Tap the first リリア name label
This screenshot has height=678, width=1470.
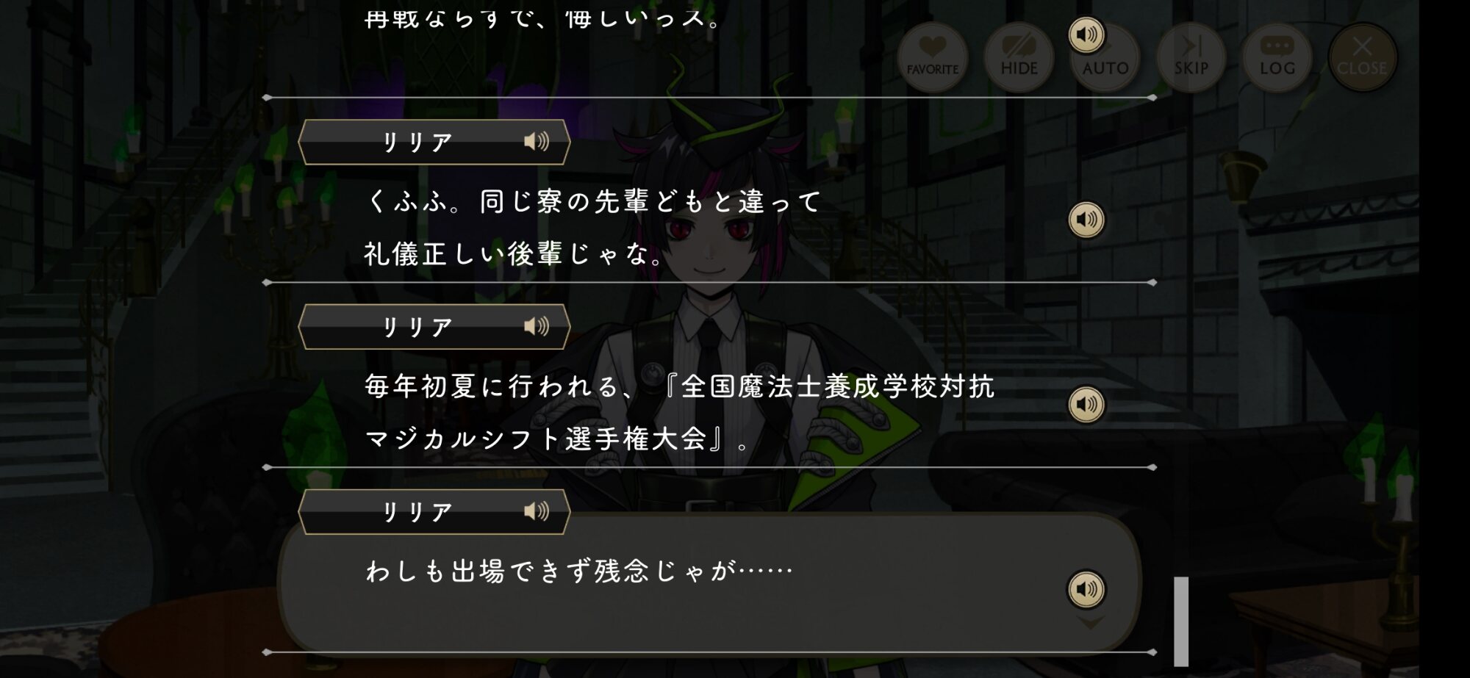coord(417,142)
